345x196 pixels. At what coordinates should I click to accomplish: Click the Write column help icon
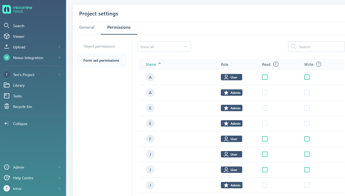[x=319, y=64]
